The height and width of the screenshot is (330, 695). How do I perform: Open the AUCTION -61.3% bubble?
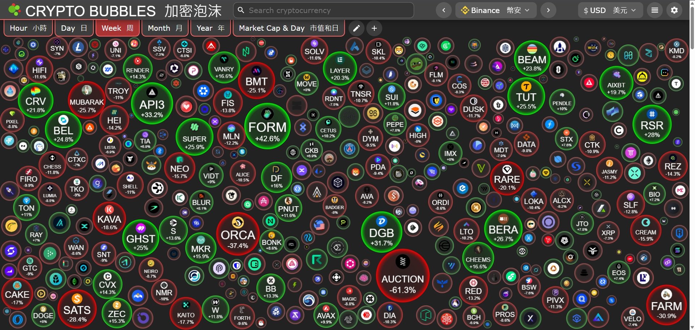click(x=403, y=276)
